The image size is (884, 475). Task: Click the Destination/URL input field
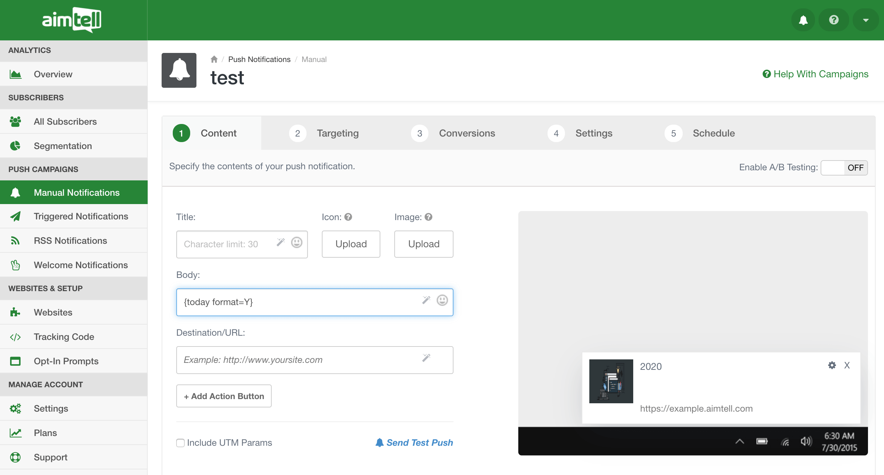coord(300,360)
